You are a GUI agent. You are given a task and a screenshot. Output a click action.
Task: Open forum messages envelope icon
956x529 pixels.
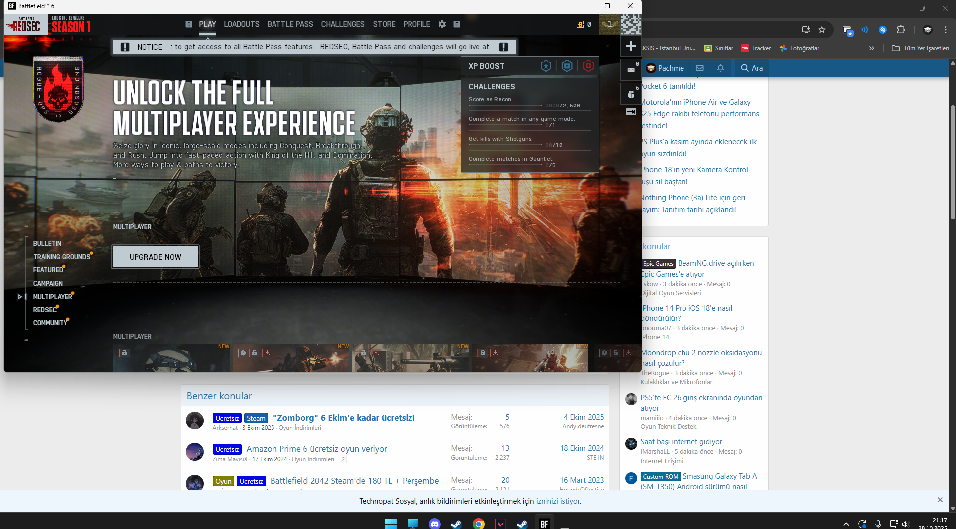[x=700, y=68]
